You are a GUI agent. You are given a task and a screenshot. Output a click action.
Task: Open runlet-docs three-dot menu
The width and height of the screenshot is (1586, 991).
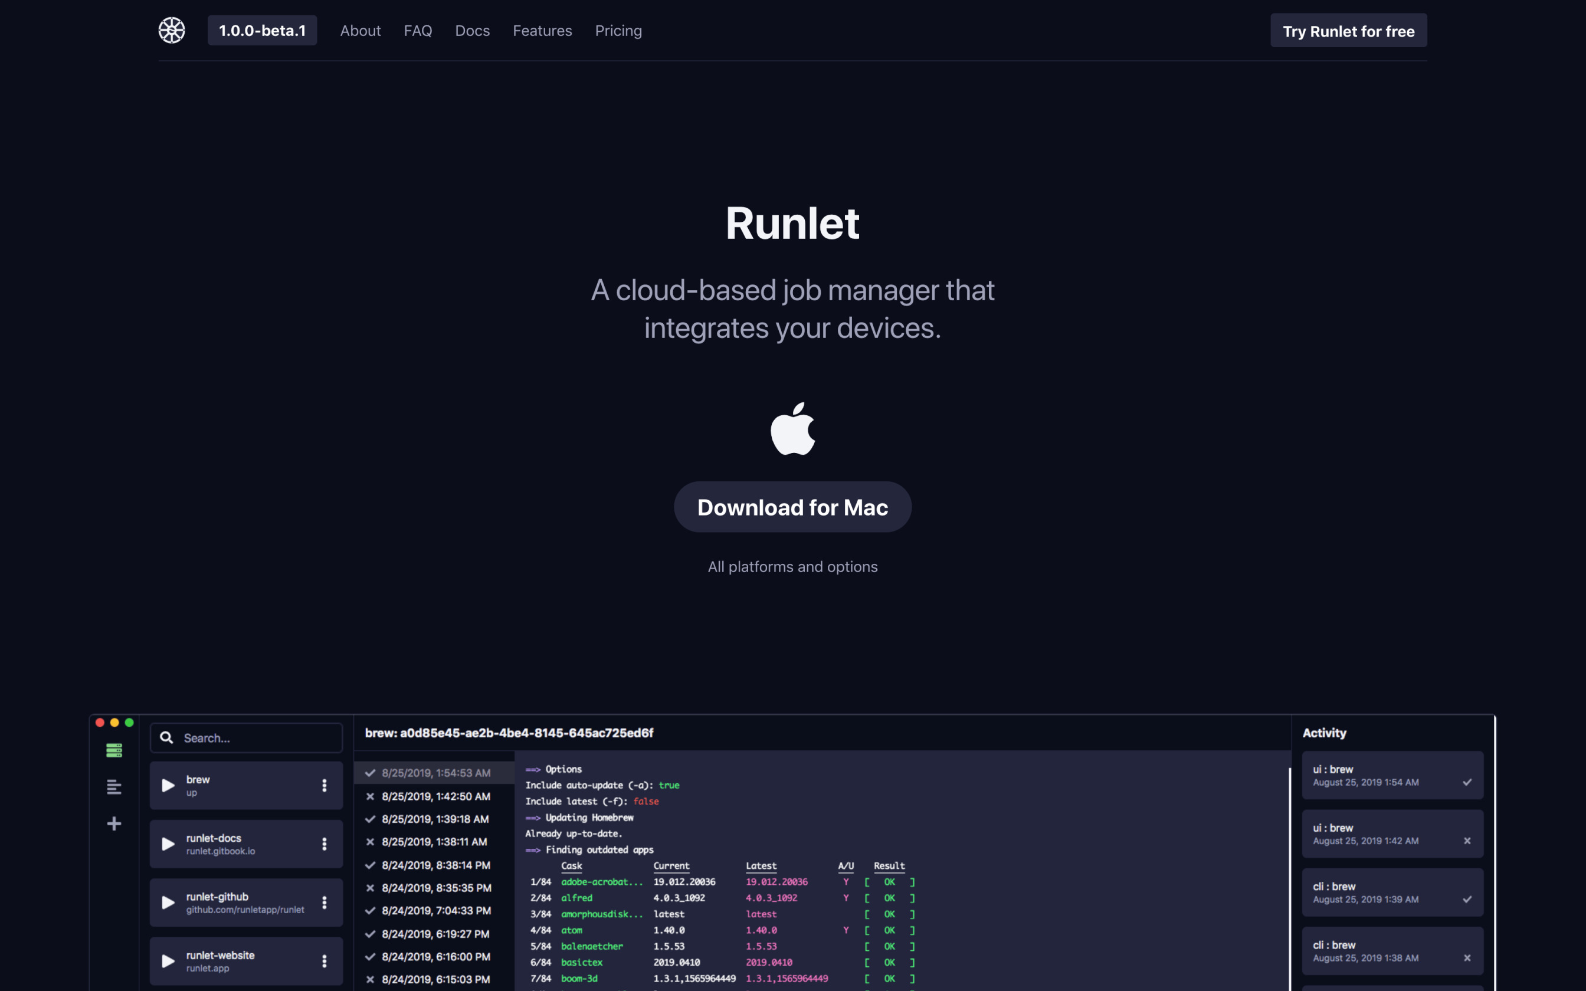click(x=324, y=844)
